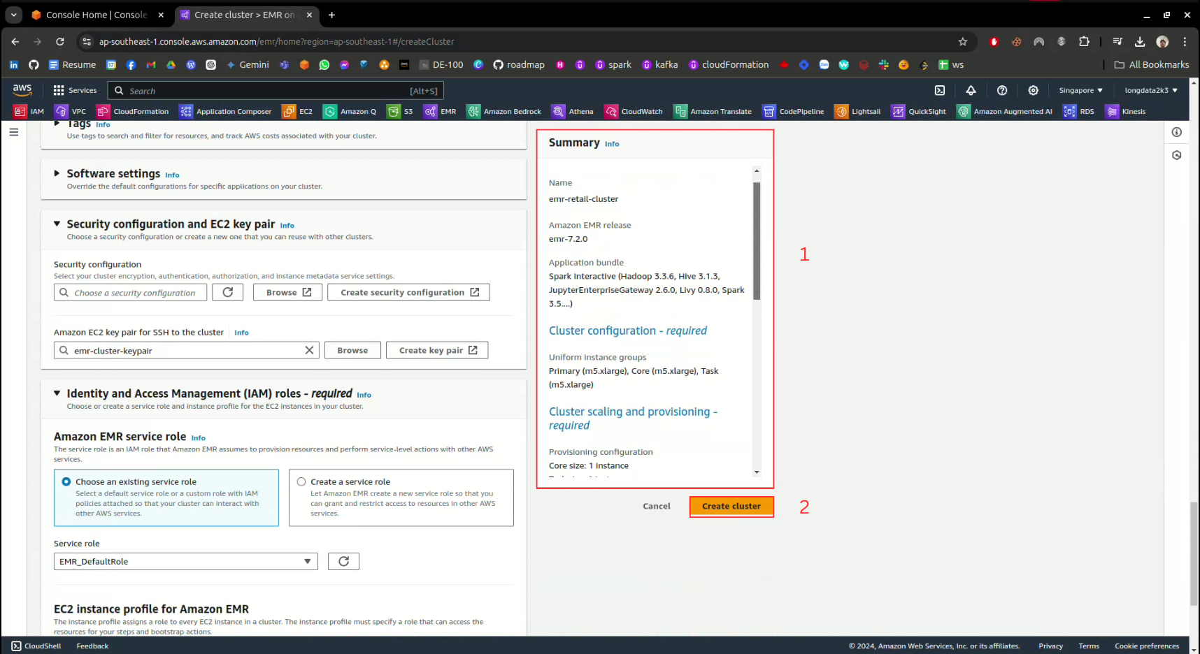The image size is (1200, 654).
Task: Select Create a service role option
Action: tap(301, 482)
